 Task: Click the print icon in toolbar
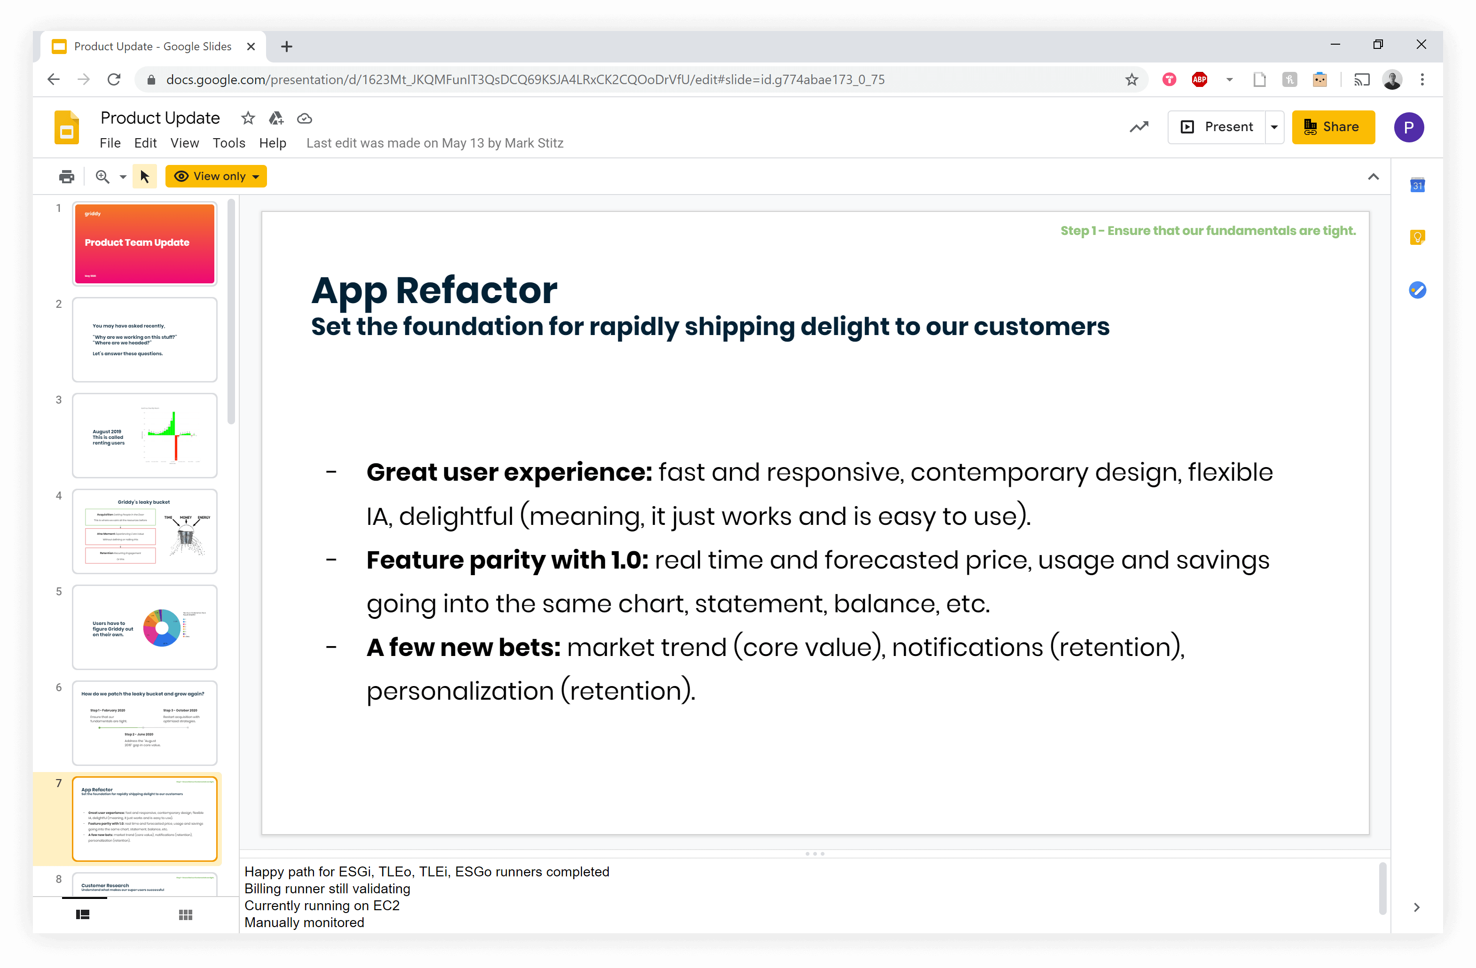(66, 177)
